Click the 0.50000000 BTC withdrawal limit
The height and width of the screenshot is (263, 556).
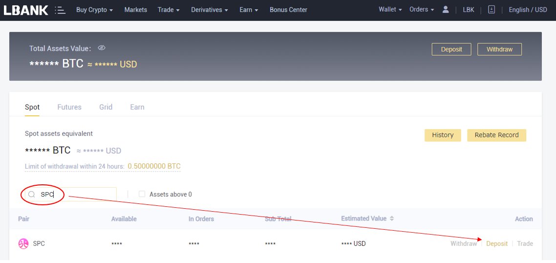[154, 166]
